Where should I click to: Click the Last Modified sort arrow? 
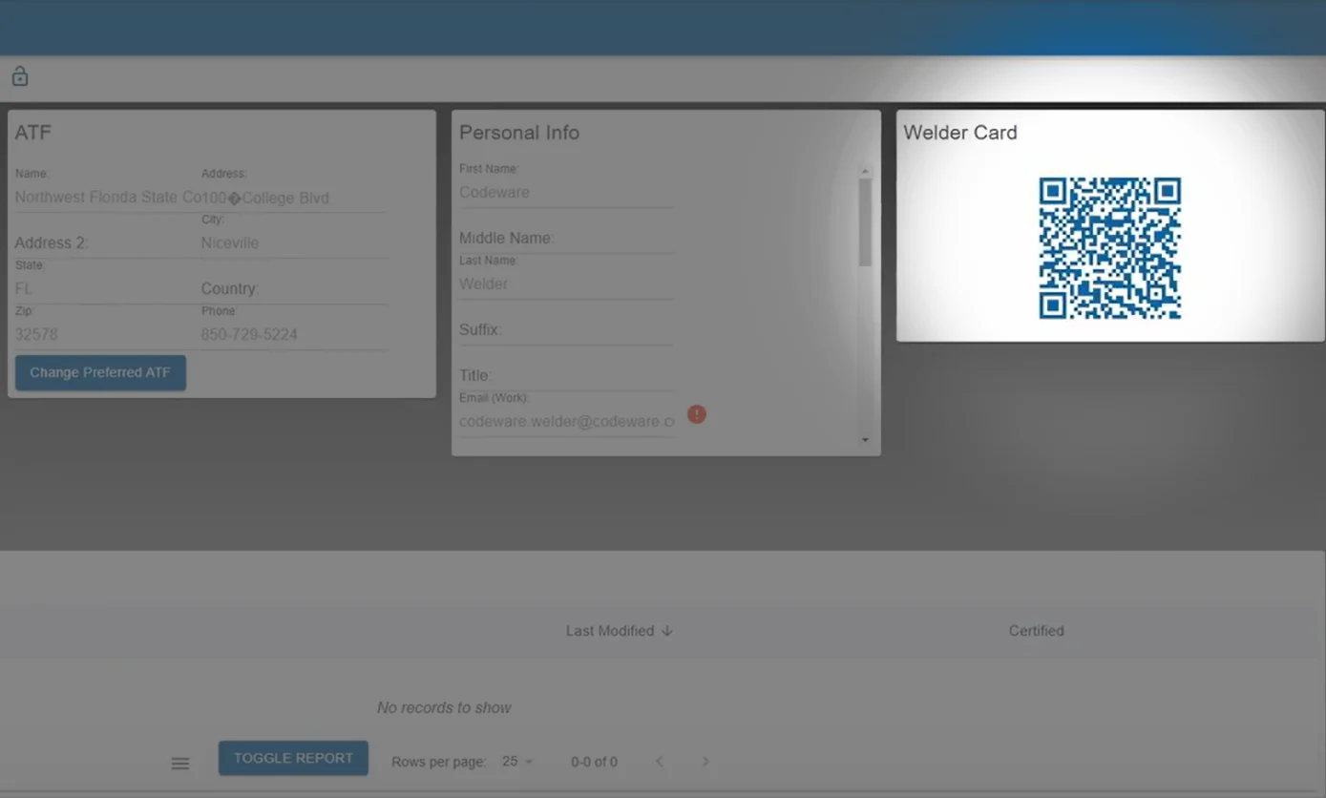[667, 631]
